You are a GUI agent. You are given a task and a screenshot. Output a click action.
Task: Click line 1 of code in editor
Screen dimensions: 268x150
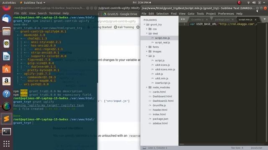point(223,24)
